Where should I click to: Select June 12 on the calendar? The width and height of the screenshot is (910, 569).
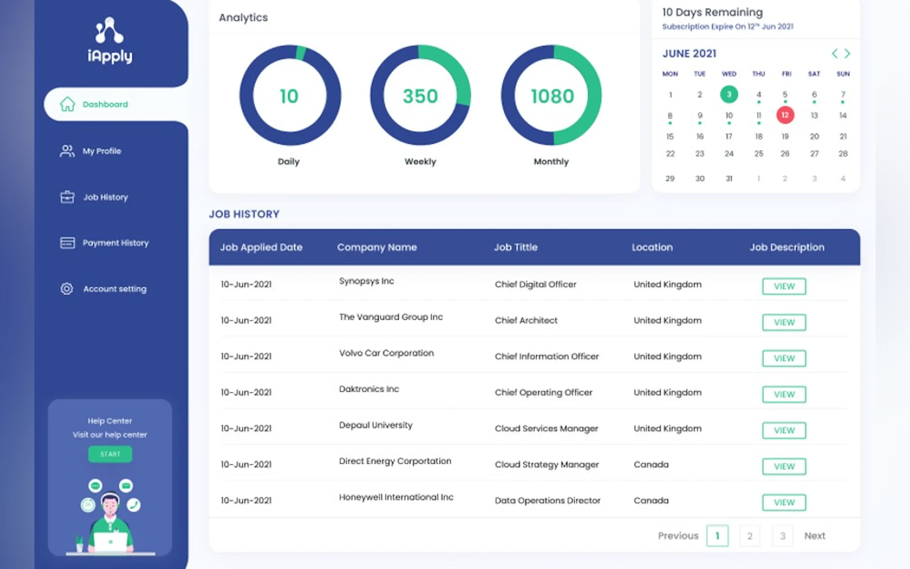(x=785, y=115)
